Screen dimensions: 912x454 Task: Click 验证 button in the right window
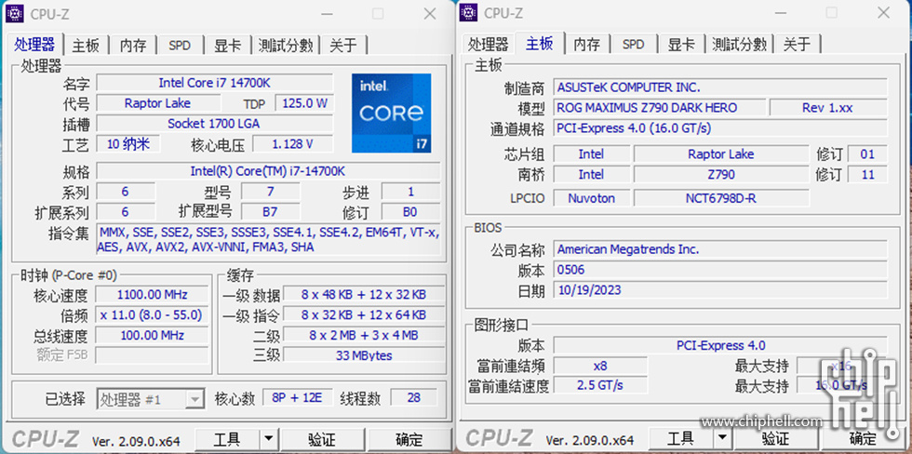tap(776, 439)
